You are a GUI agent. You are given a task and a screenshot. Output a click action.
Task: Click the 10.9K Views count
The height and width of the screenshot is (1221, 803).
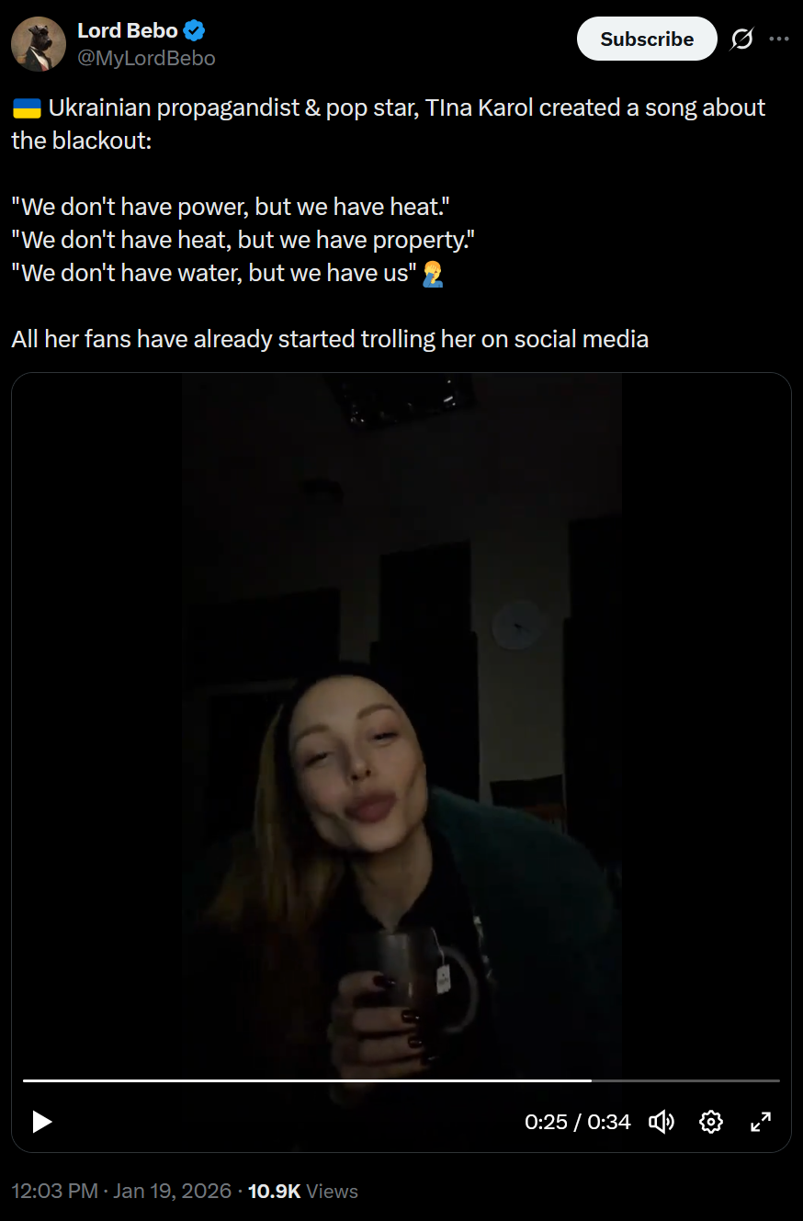pyautogui.click(x=303, y=1191)
